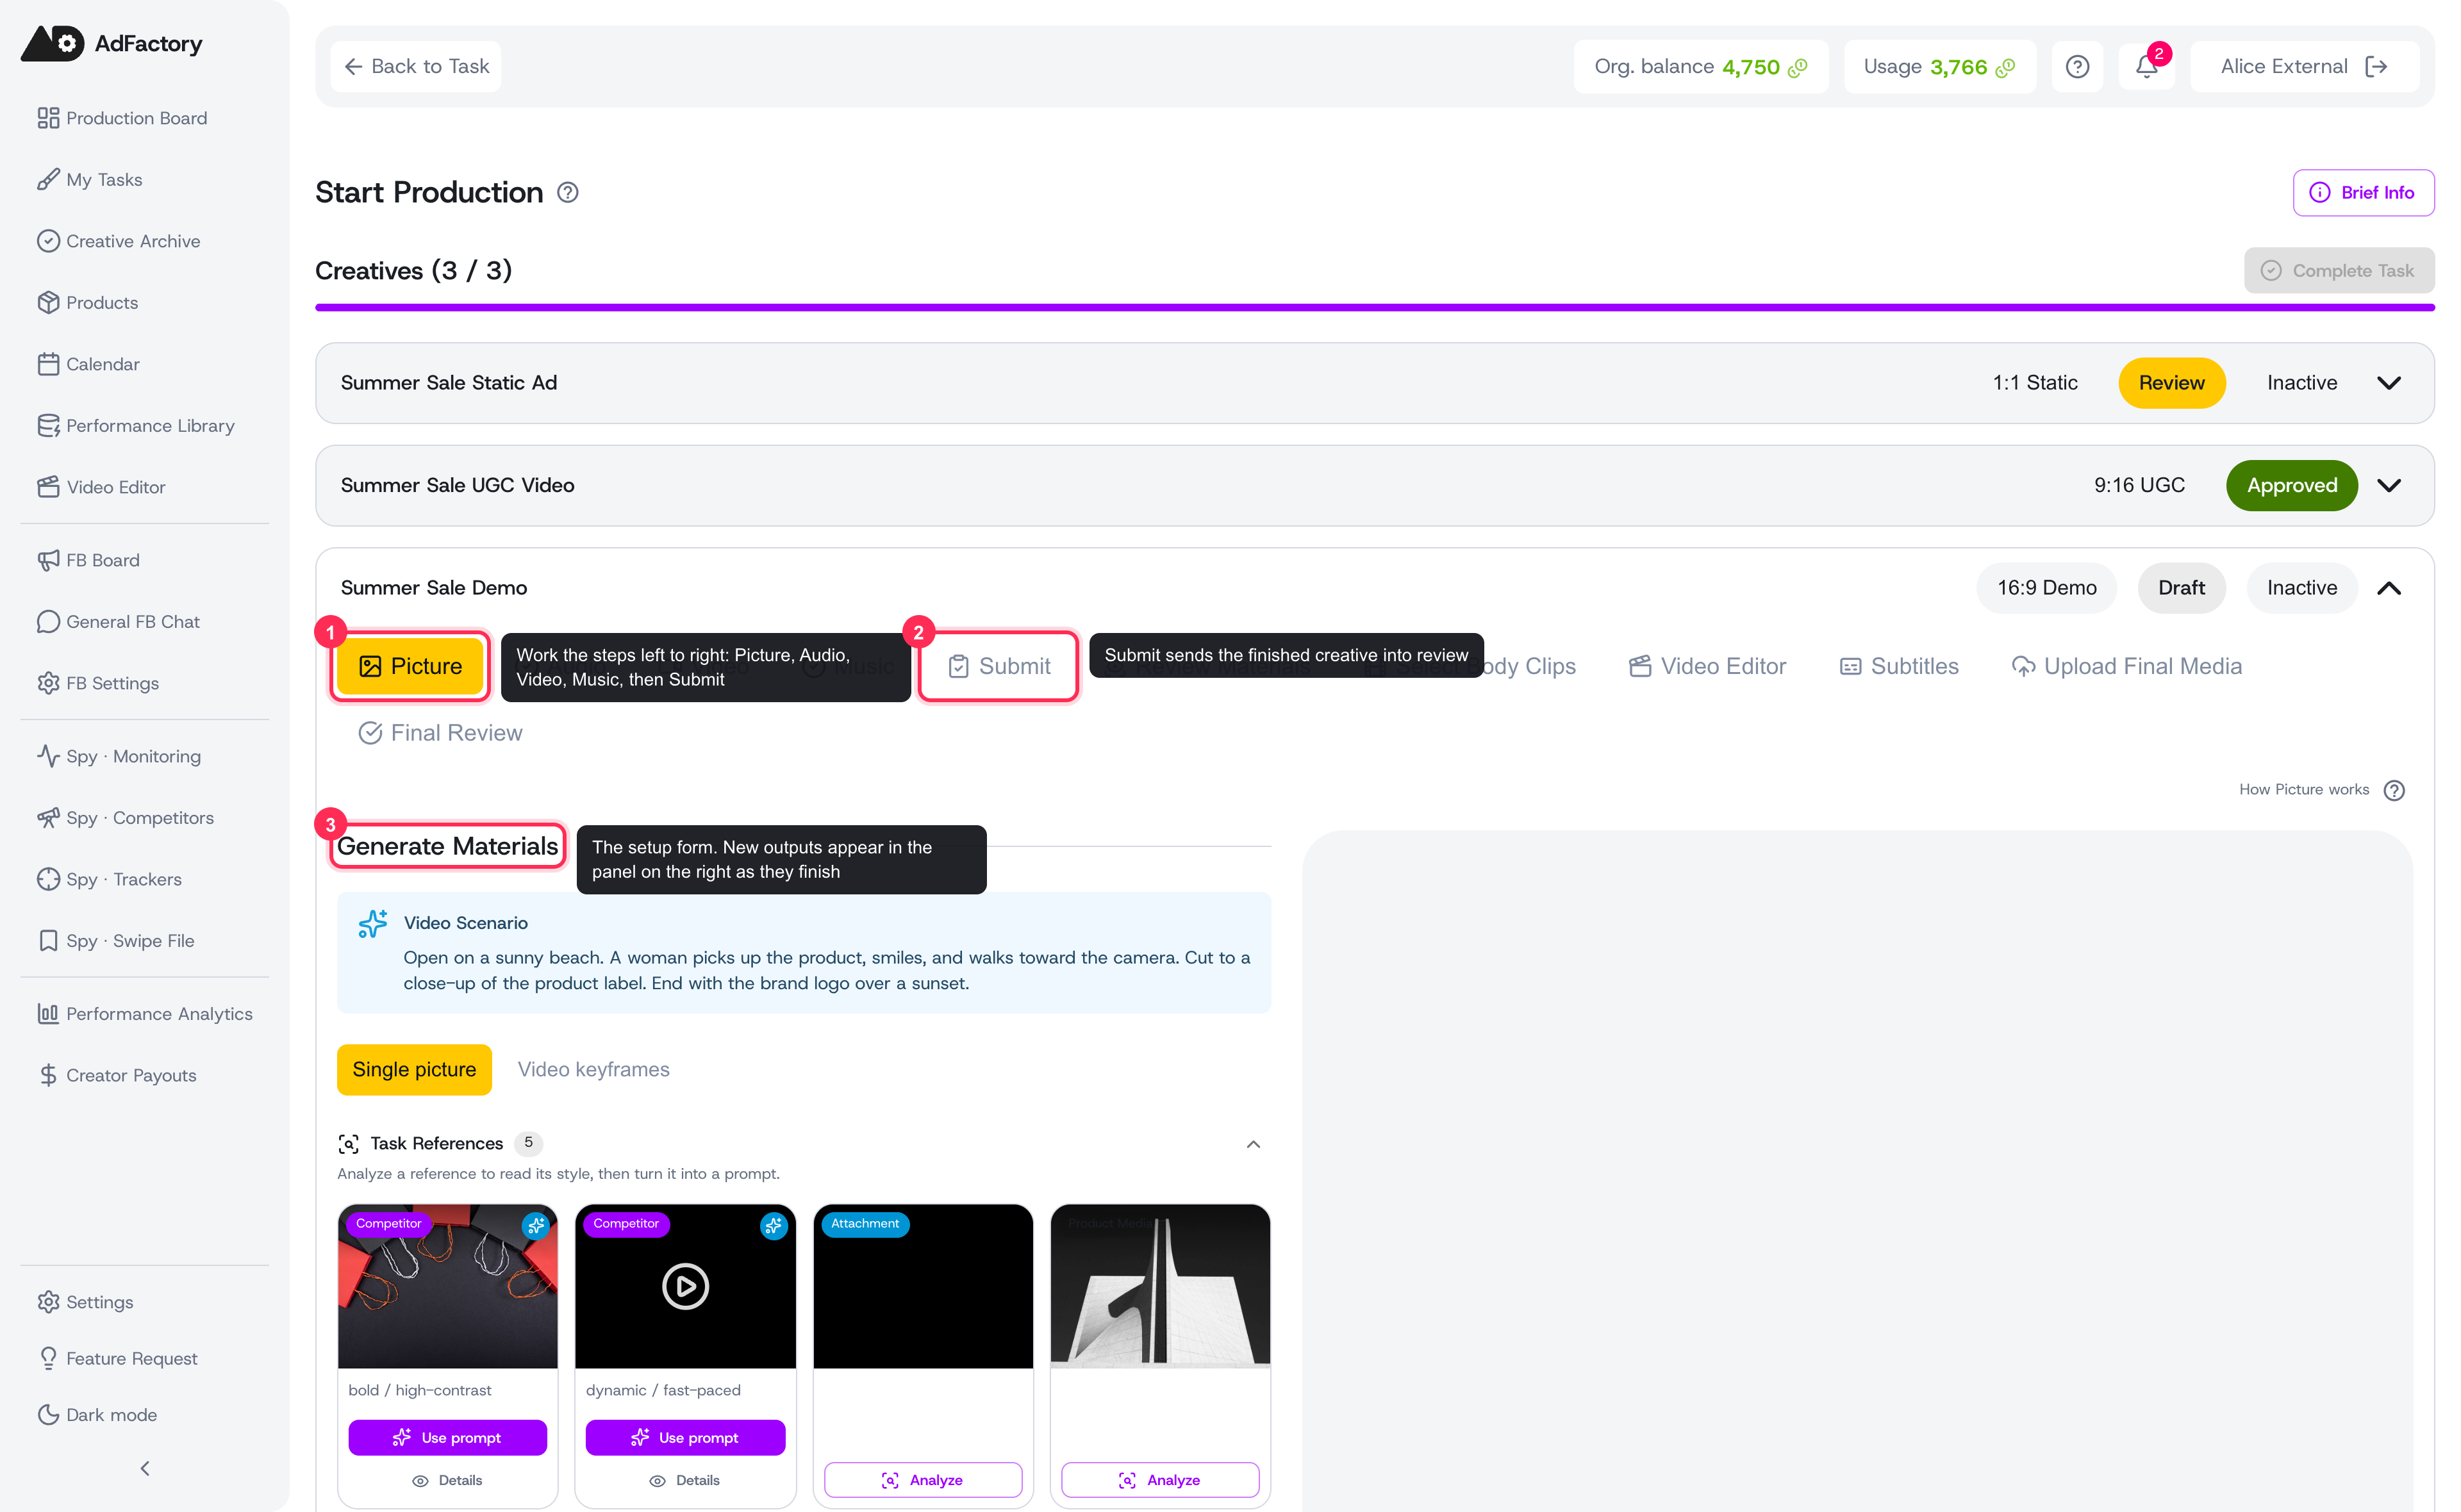View Details of dynamic fast-paced reference
The image size is (2461, 1512).
(x=685, y=1481)
